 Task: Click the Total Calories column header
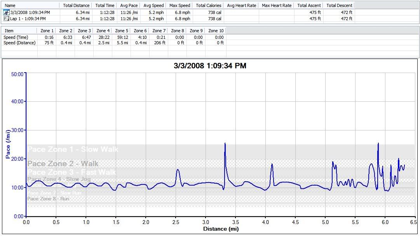click(x=209, y=5)
